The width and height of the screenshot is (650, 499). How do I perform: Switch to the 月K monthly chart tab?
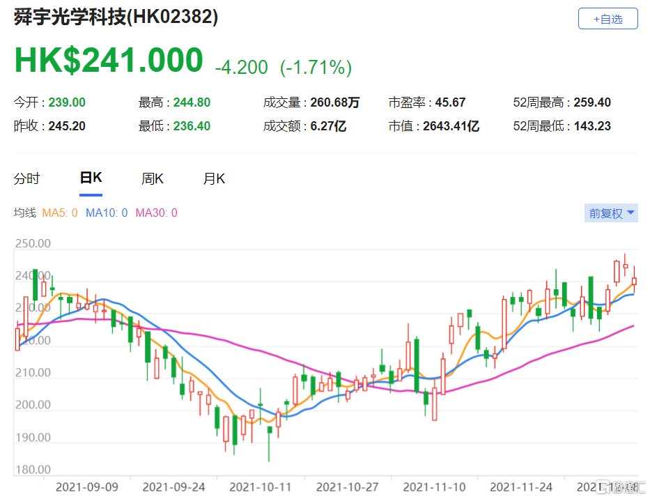(x=213, y=179)
